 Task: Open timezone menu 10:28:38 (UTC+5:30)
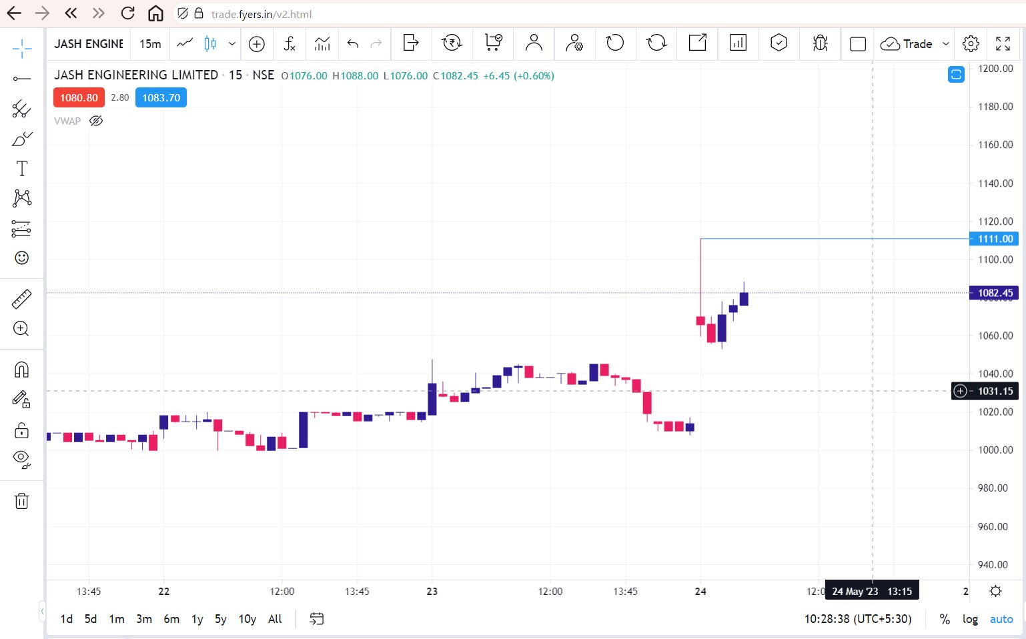pyautogui.click(x=858, y=619)
